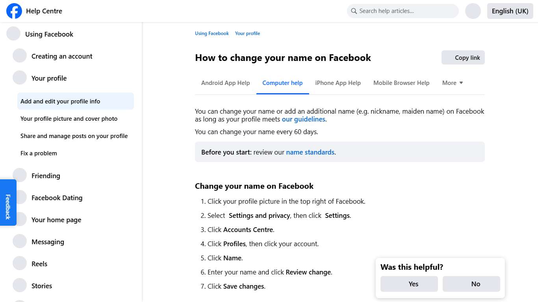Select the Friending sidebar icon

pos(20,175)
